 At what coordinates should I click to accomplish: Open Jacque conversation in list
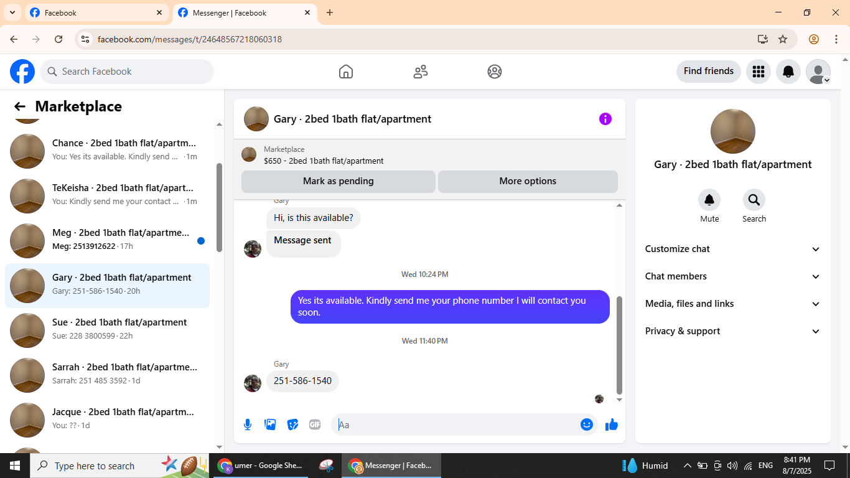click(107, 420)
